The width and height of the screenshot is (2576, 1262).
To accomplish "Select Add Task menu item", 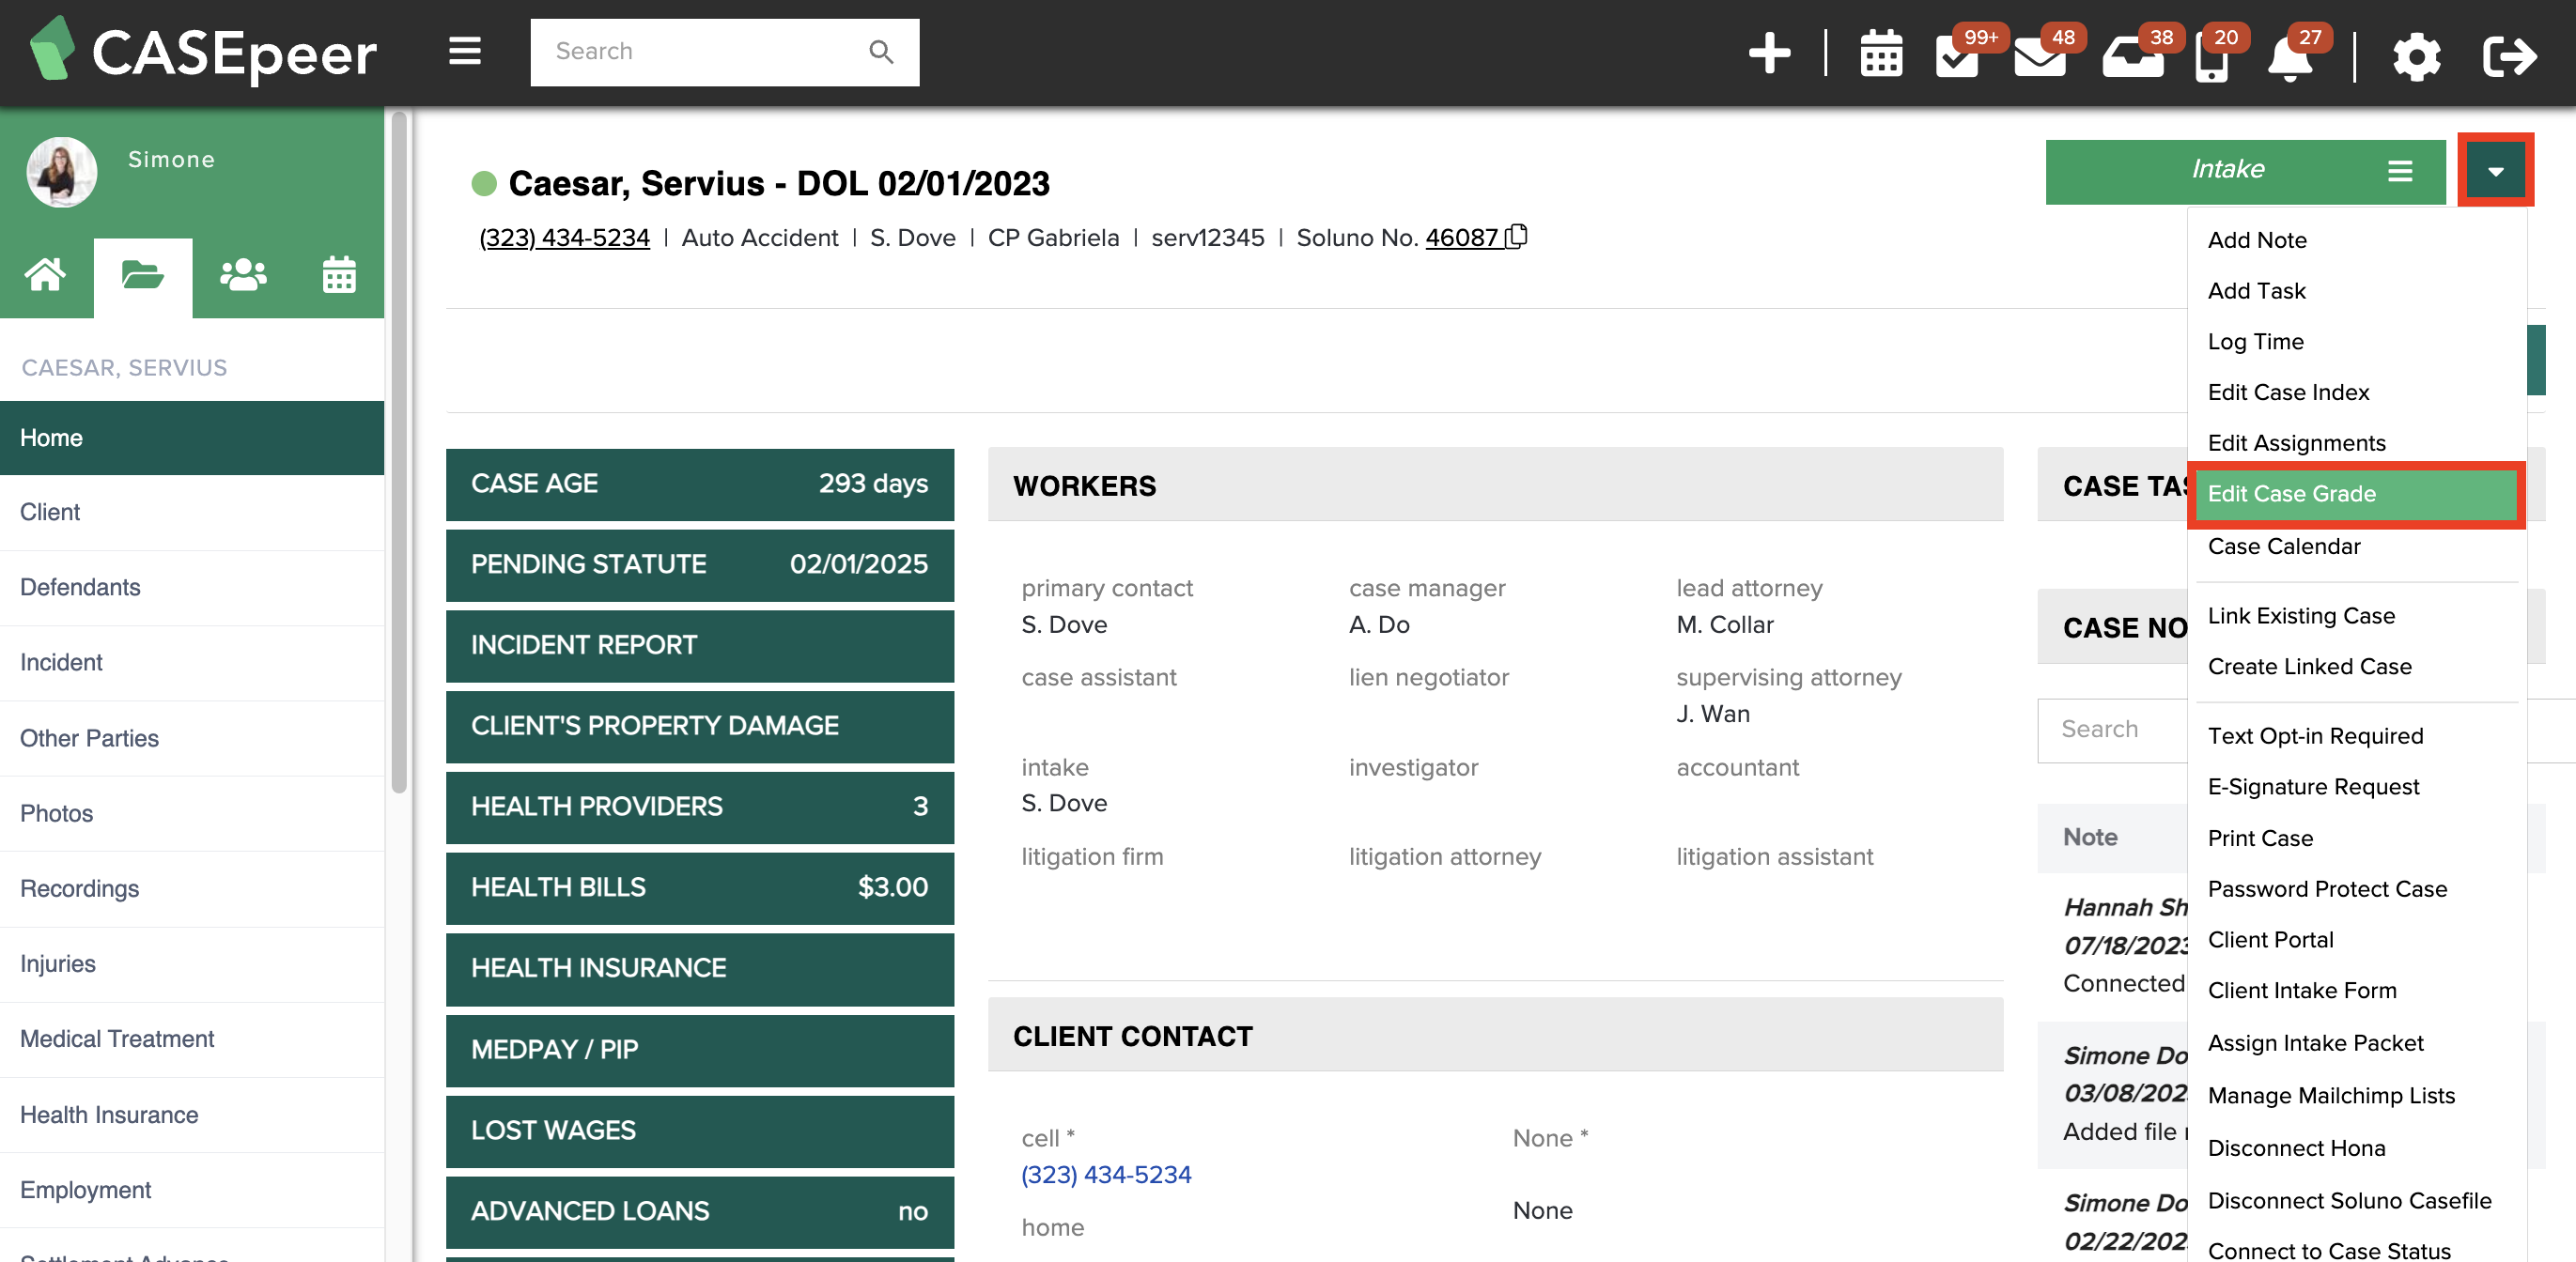I will pos(2256,291).
